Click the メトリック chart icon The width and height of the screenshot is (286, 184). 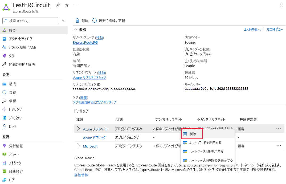tap(4, 163)
